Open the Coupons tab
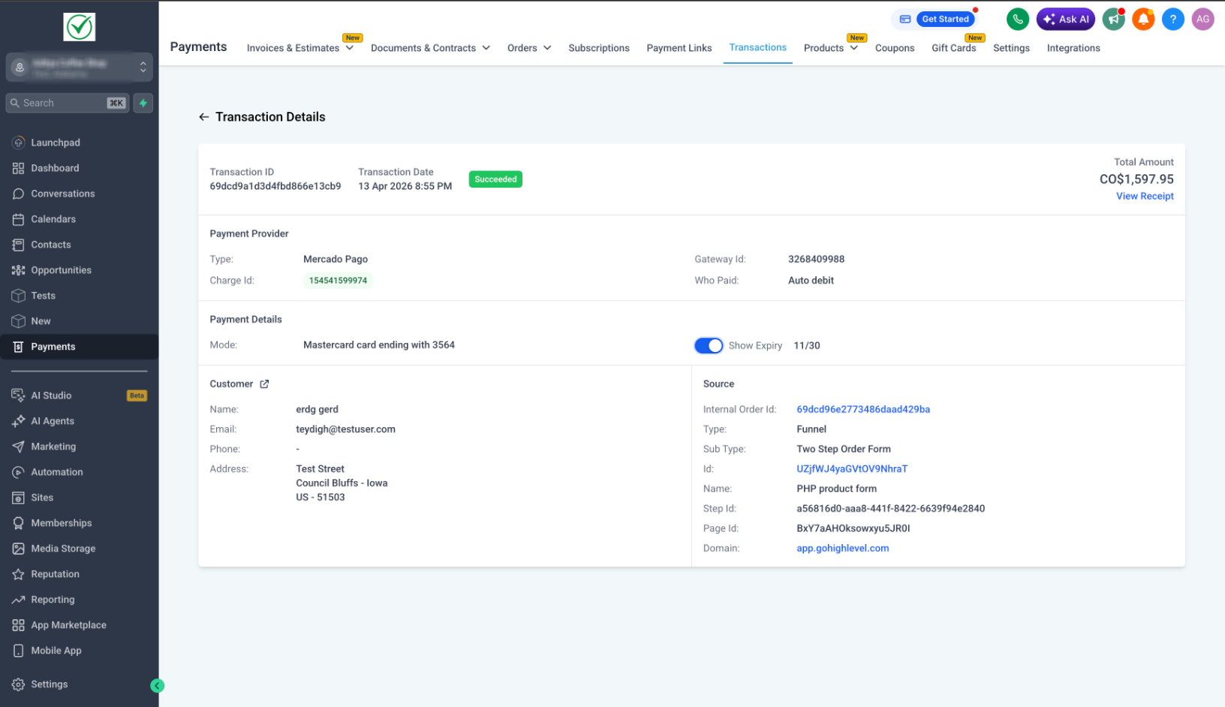This screenshot has width=1225, height=707. 895,48
